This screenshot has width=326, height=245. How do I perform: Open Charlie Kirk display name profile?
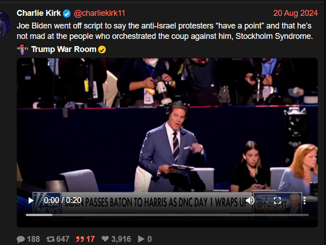click(39, 13)
